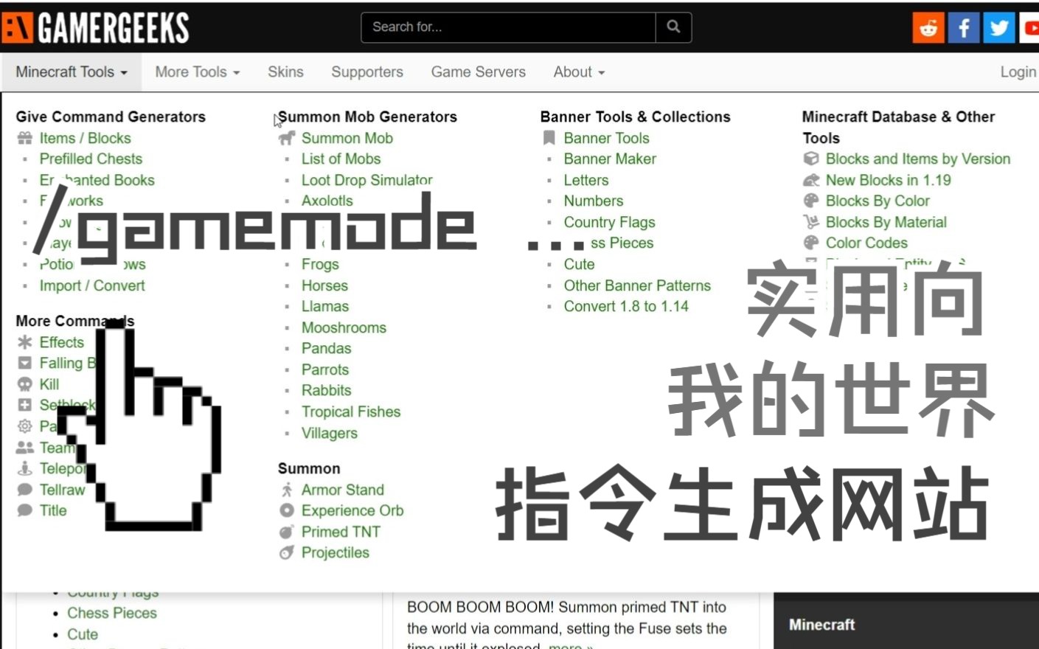Click the Login link
This screenshot has width=1039, height=649.
pyautogui.click(x=1018, y=72)
